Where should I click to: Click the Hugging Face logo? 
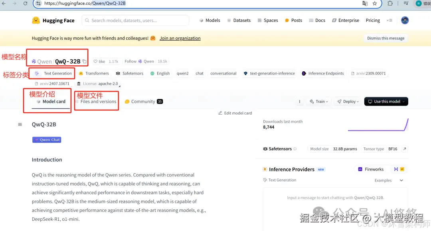tap(53, 20)
